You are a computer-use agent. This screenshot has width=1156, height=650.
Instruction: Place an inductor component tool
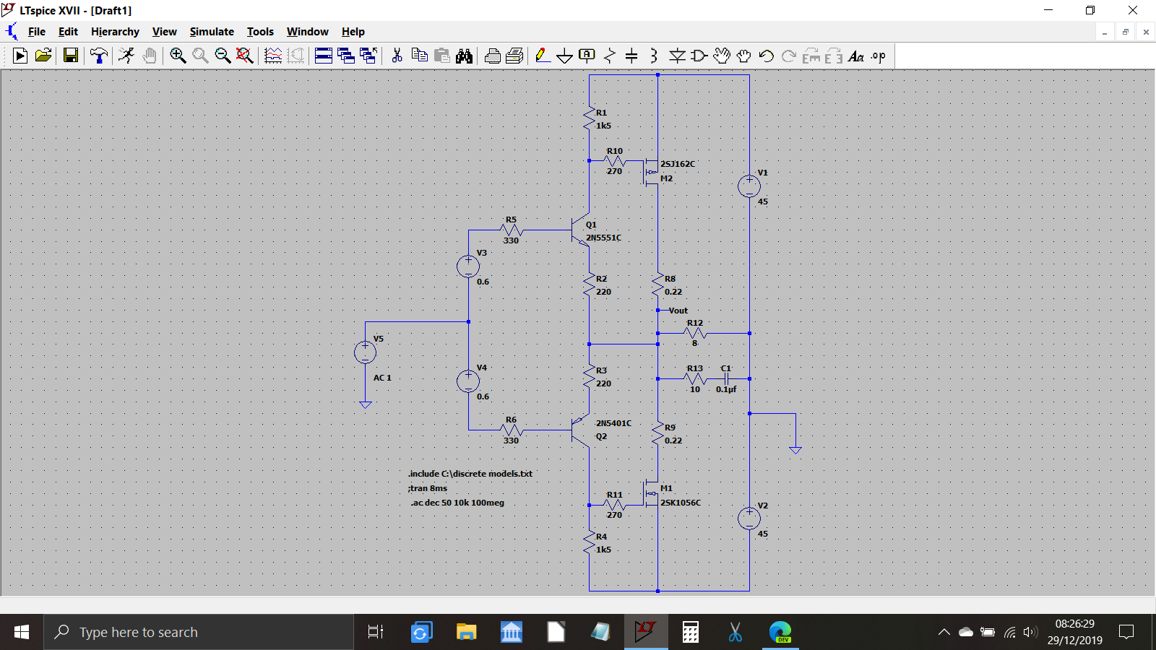pos(654,56)
